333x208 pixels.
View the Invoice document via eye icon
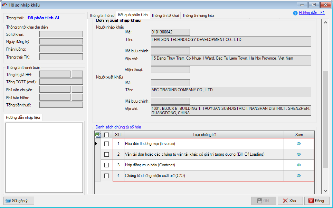[299, 144]
